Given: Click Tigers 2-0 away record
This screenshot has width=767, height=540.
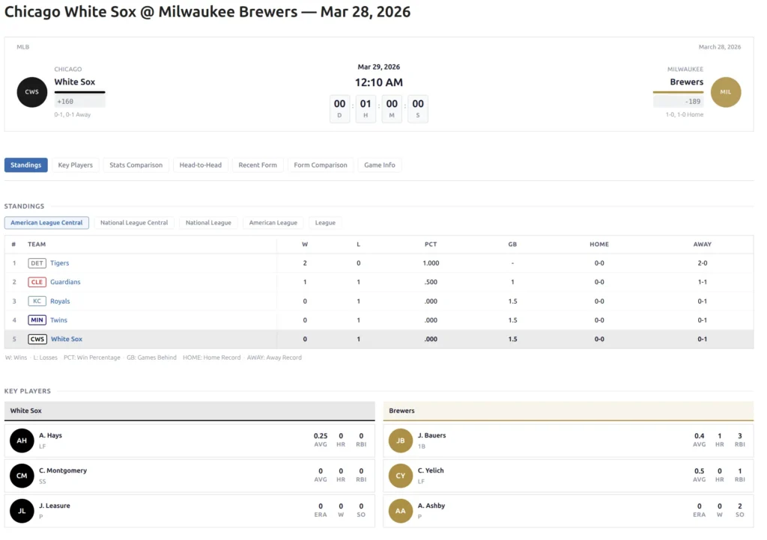Looking at the screenshot, I should tap(703, 263).
